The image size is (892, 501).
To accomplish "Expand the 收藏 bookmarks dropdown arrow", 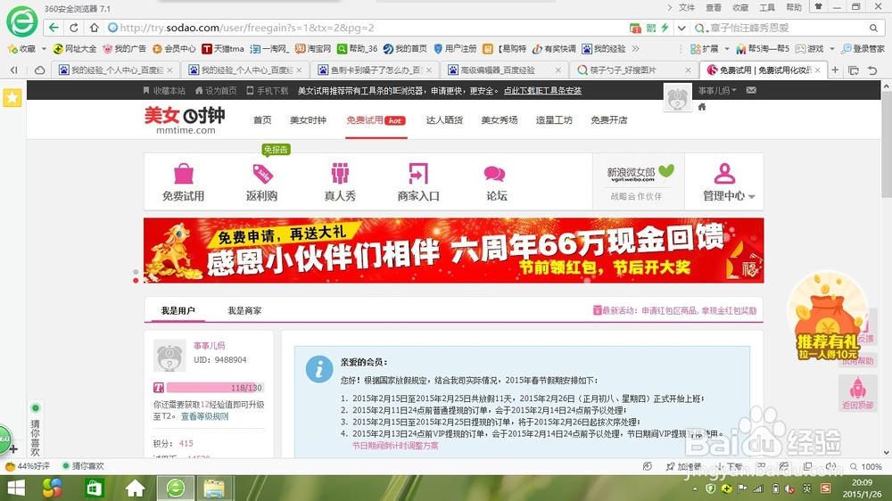I will (44, 49).
